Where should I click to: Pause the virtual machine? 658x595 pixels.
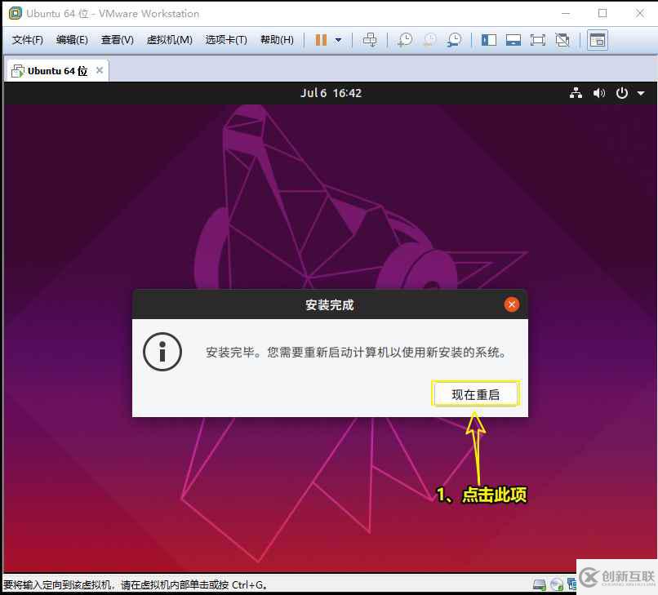321,40
